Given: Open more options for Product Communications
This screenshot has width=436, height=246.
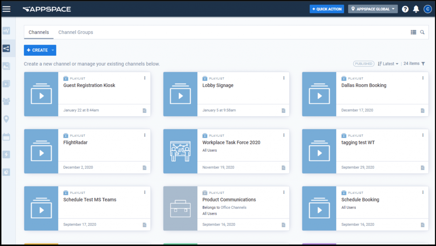Looking at the screenshot, I should (x=284, y=192).
